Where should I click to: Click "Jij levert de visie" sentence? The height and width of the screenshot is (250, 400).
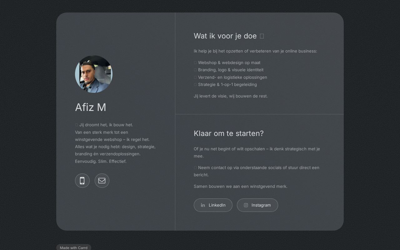(x=231, y=96)
